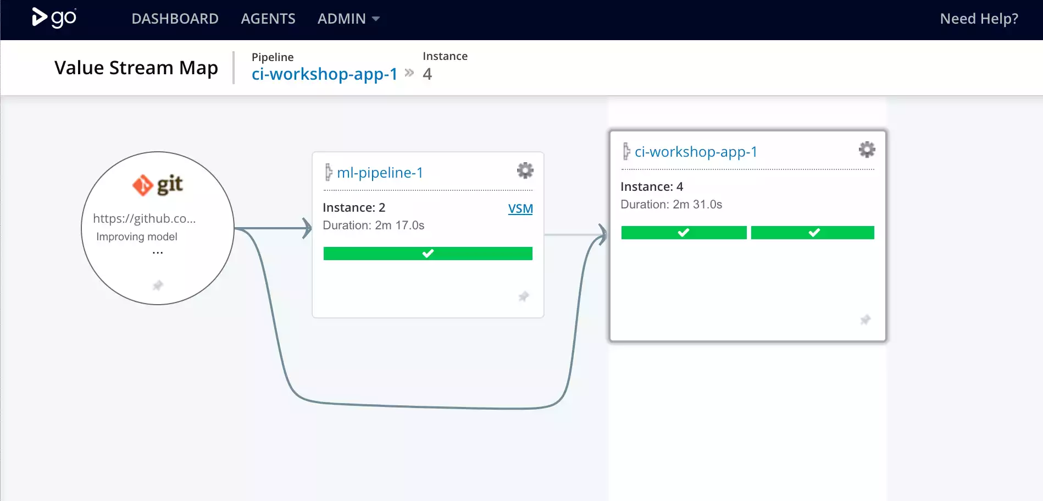
Task: Click the Go logo in the navigation bar
Action: click(x=53, y=18)
